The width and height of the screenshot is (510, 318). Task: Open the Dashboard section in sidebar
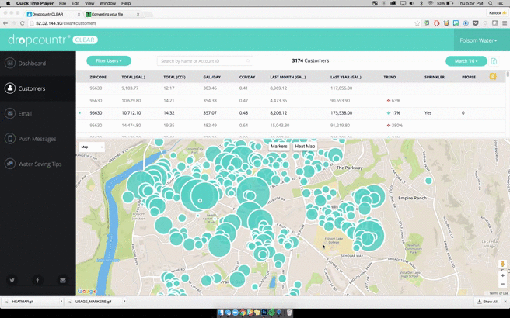click(31, 64)
